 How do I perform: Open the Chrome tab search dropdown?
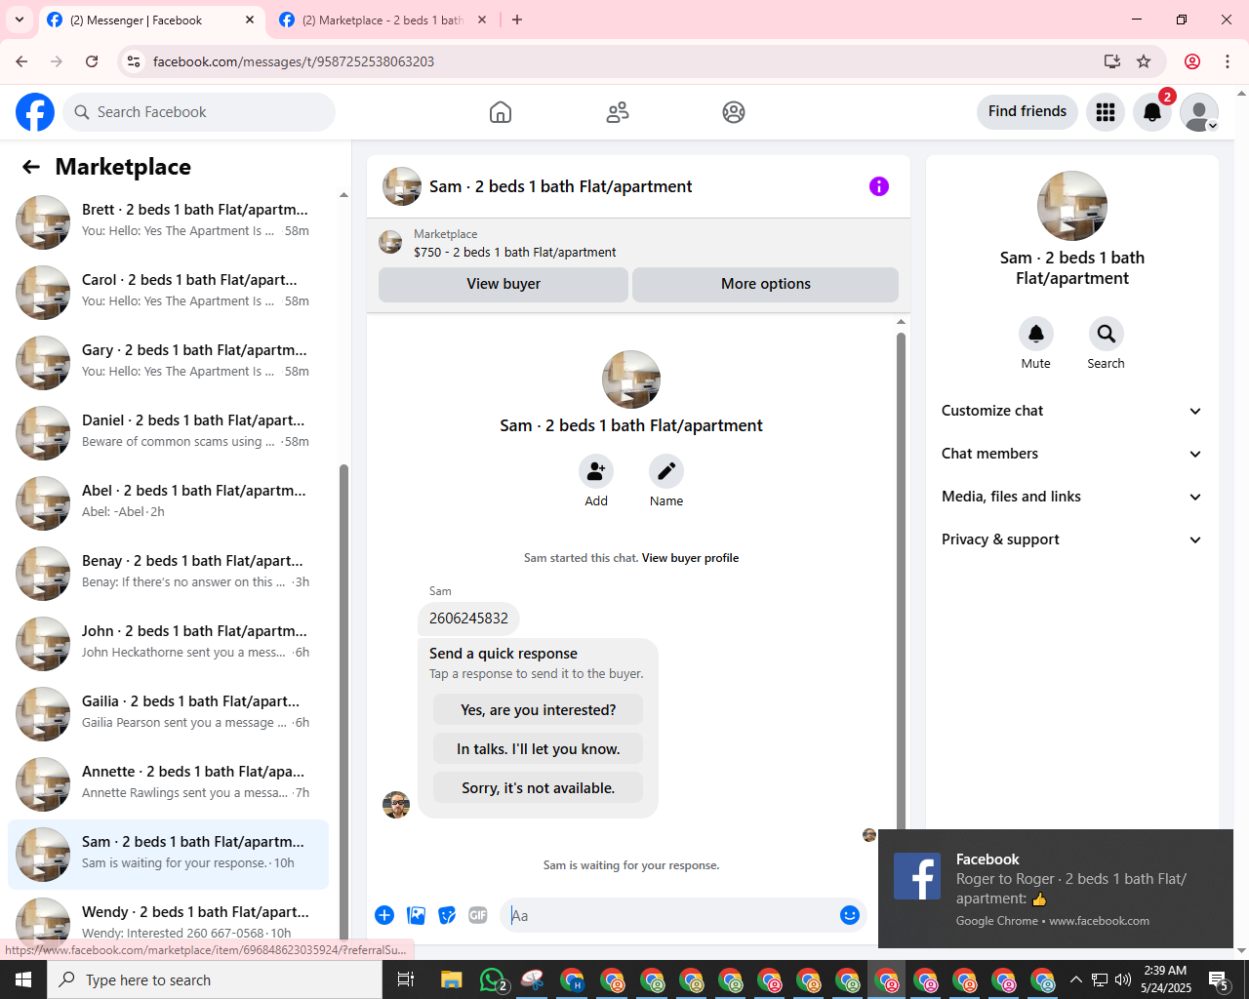pyautogui.click(x=20, y=20)
